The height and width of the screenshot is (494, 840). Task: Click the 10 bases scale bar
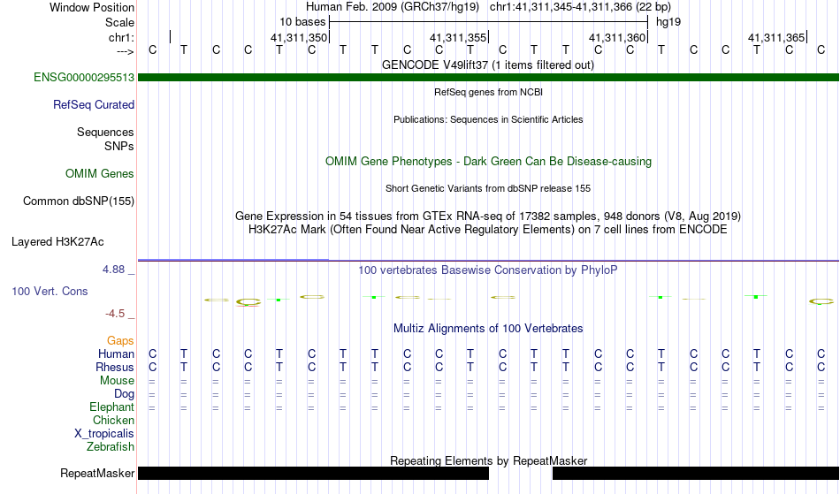click(489, 22)
